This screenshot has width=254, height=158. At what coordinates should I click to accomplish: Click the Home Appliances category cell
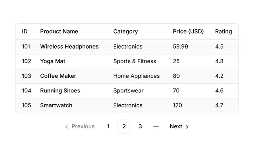click(137, 76)
